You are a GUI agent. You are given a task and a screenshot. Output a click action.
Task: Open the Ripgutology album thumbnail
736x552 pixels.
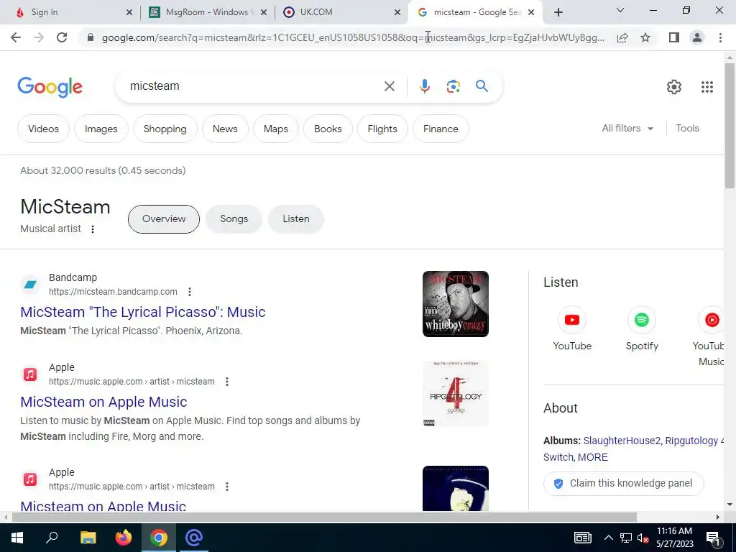(x=455, y=394)
